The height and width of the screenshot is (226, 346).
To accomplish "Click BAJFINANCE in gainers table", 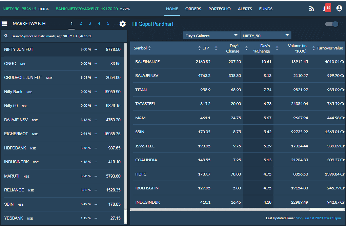I will point(147,62).
